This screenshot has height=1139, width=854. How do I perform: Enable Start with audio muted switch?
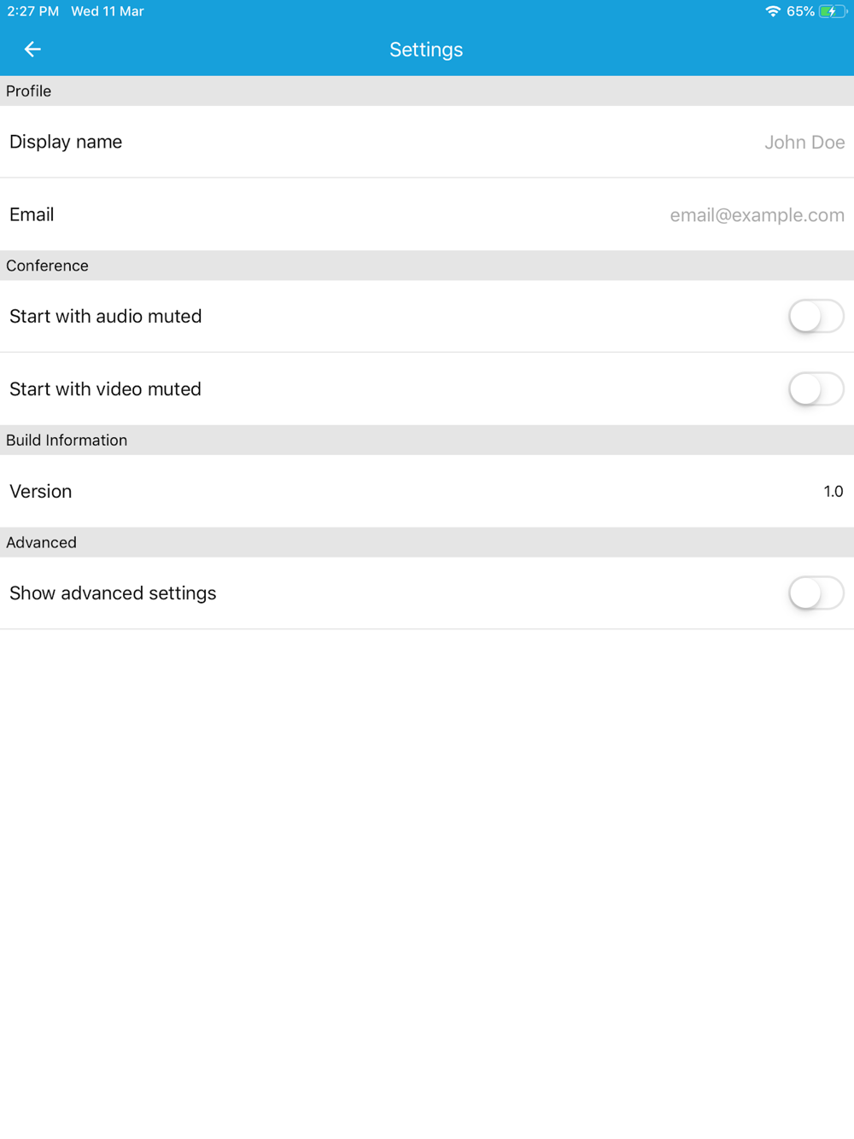click(x=816, y=316)
